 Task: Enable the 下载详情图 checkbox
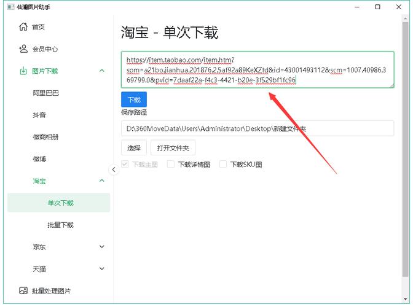pos(171,164)
